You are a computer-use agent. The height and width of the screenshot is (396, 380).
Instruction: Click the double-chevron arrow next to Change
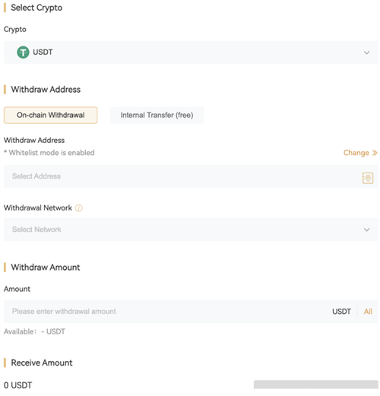[375, 153]
